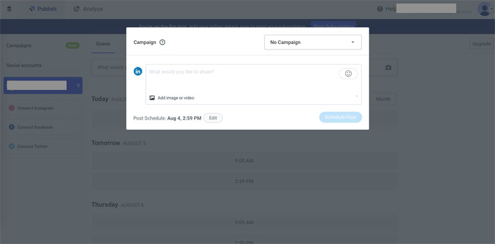This screenshot has height=244, width=495.
Task: Click the Start Subscription button
Action: (334, 27)
